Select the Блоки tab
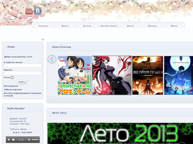 click(x=131, y=26)
